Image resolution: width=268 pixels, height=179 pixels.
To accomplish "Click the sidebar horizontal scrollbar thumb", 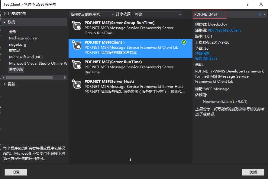I will pos(29,77).
